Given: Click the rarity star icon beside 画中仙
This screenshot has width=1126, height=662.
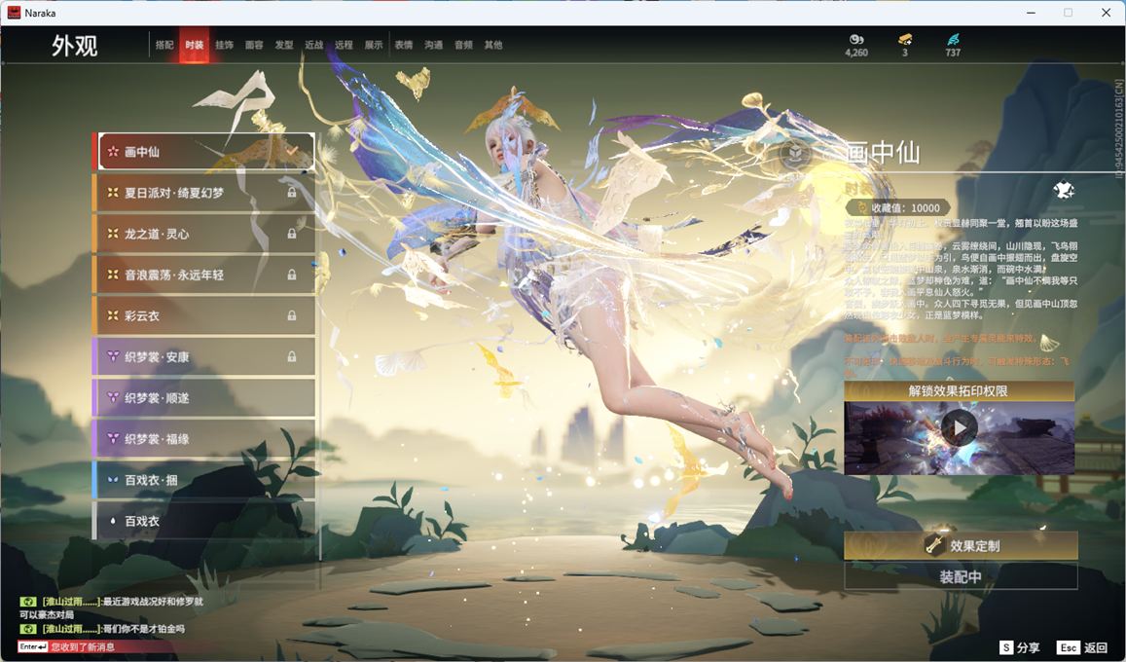Looking at the screenshot, I should click(113, 152).
